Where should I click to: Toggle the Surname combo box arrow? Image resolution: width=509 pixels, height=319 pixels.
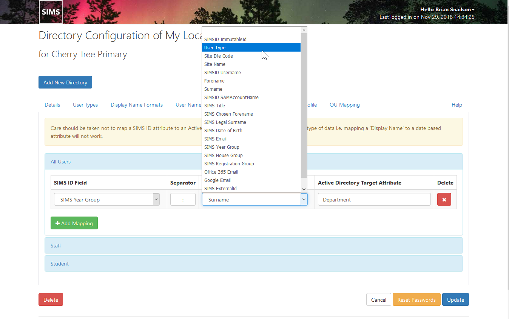point(304,199)
